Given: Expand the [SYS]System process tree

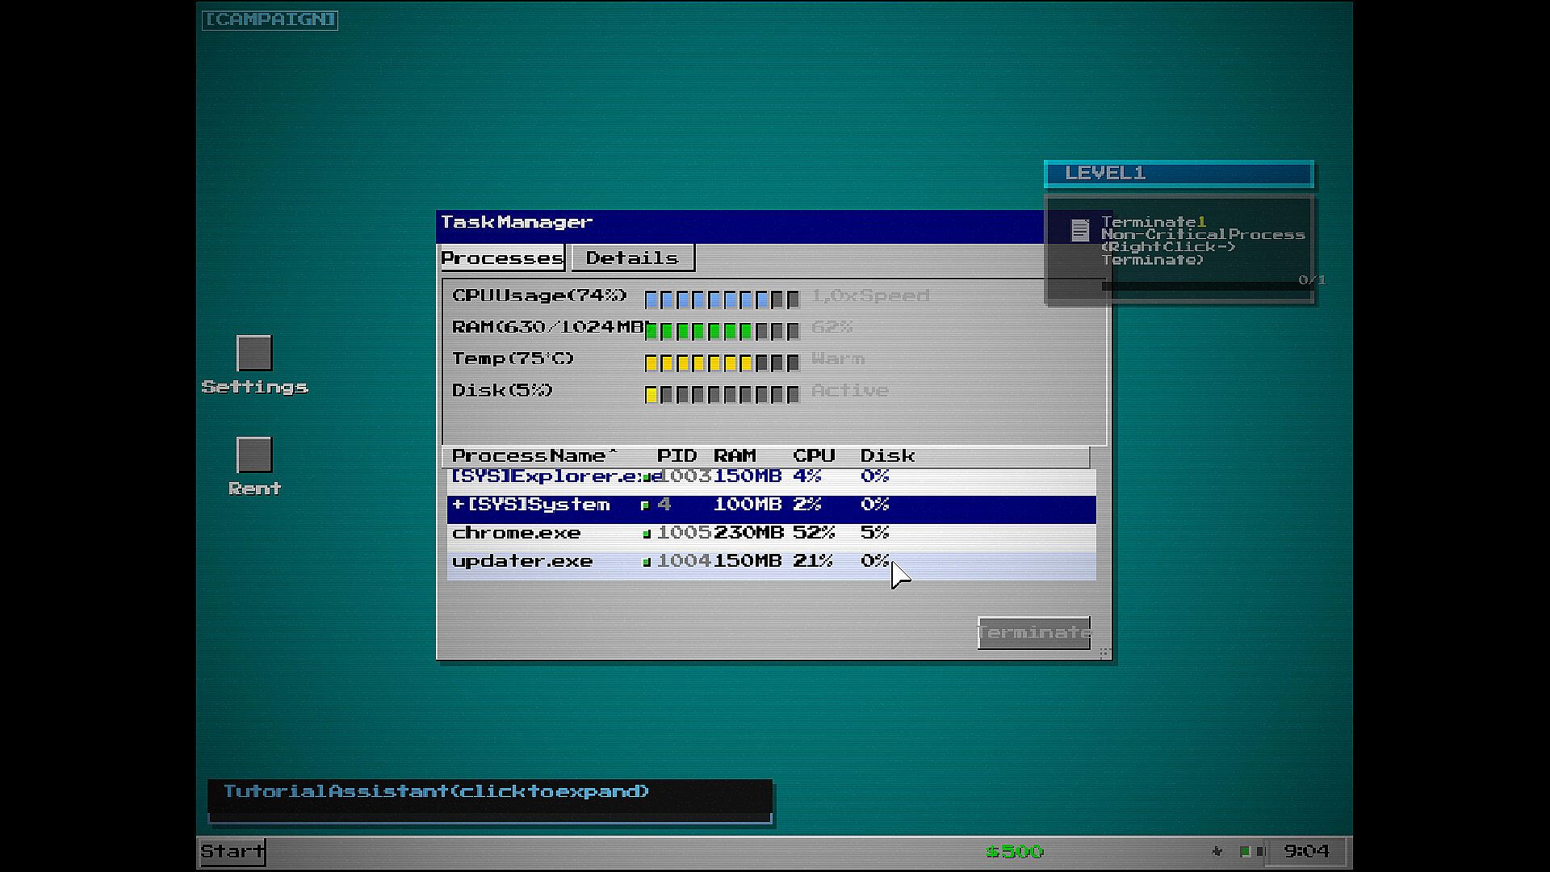Looking at the screenshot, I should [x=458, y=505].
